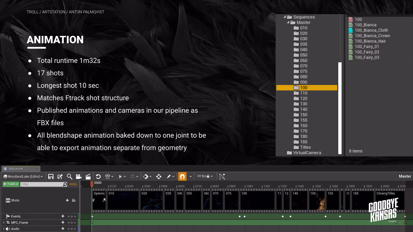Click the transform box four-arrow icon
The image size is (413, 232).
[x=159, y=176]
